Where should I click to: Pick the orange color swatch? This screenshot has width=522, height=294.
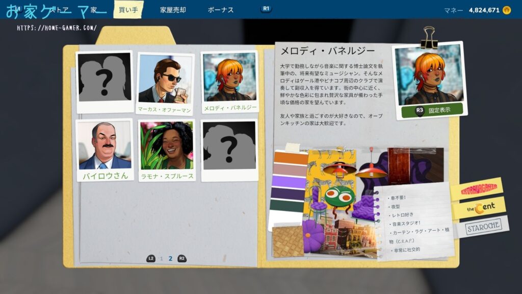[290, 158]
